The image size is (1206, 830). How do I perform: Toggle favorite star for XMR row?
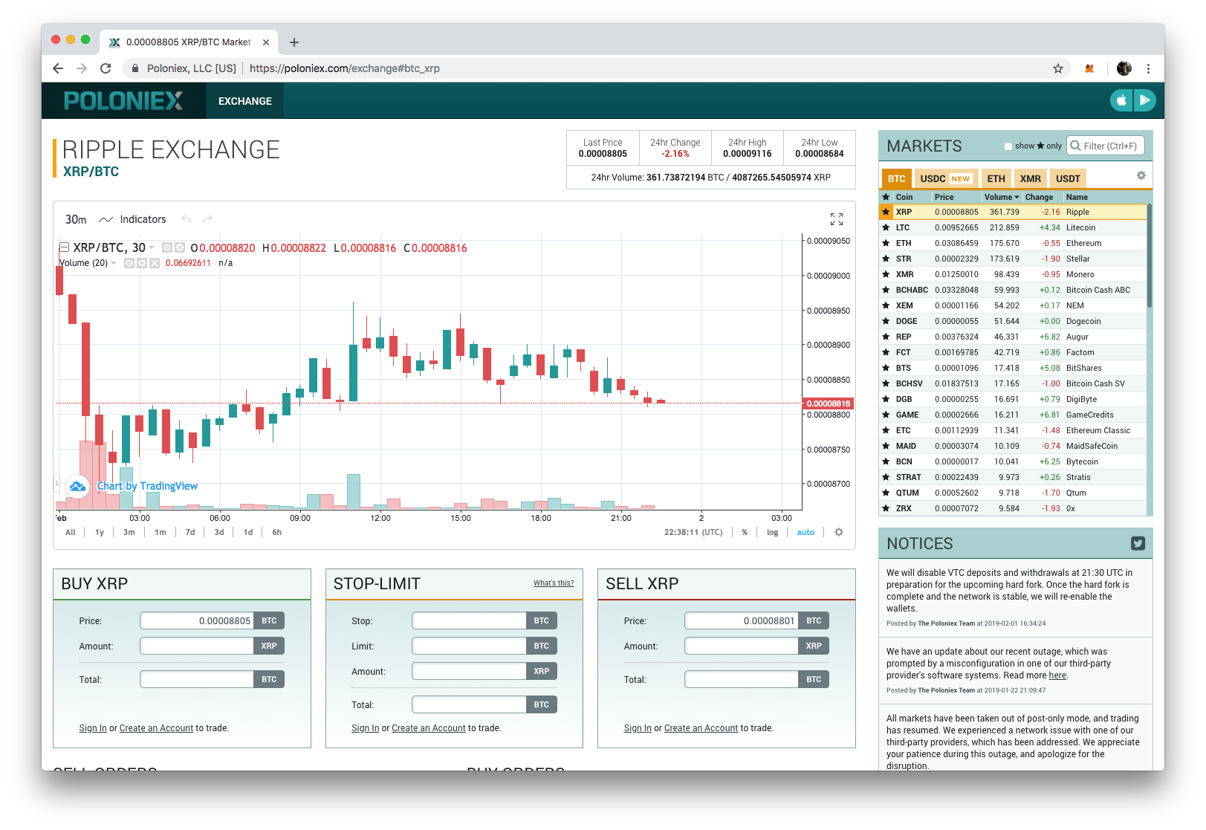coord(886,274)
